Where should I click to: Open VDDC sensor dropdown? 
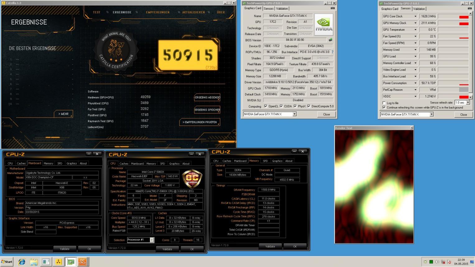tap(415, 96)
